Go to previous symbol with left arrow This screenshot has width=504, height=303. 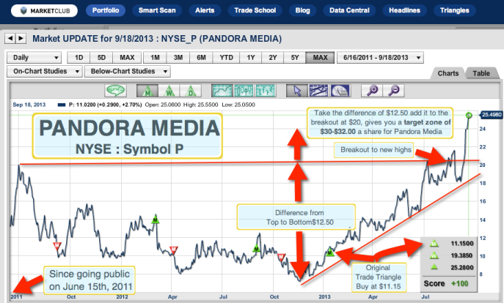(x=10, y=39)
